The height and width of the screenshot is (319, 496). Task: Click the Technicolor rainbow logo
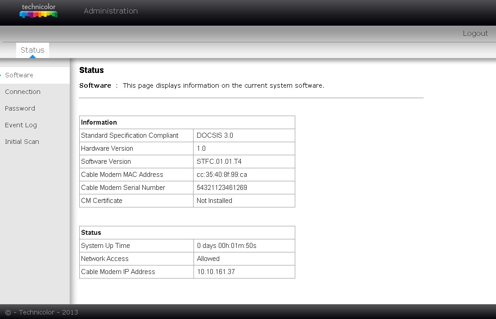[x=38, y=11]
